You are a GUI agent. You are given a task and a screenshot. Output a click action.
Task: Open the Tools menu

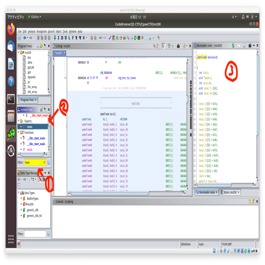coord(65,32)
